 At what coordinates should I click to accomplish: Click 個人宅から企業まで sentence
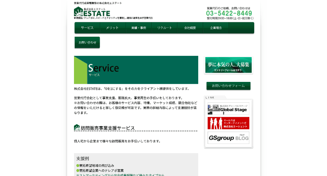(117, 141)
